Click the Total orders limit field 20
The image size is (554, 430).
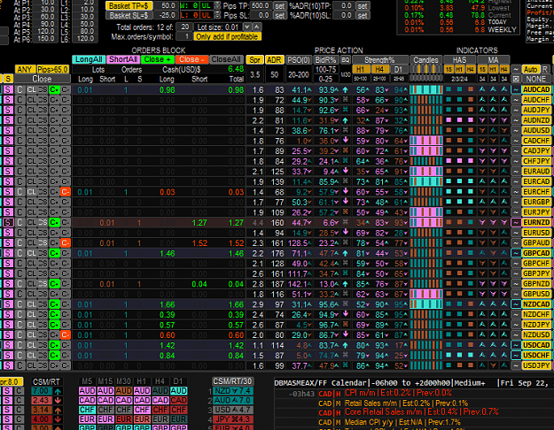pos(184,27)
